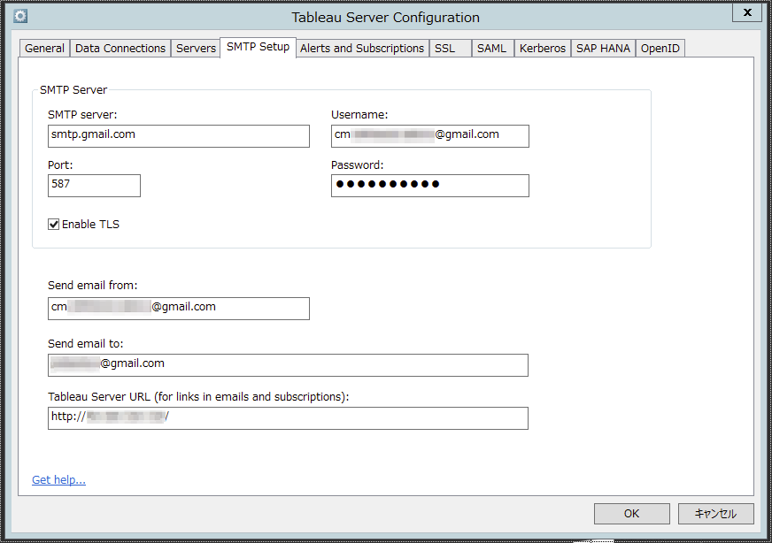Click the Tableau Server gear icon in title bar

click(x=20, y=15)
